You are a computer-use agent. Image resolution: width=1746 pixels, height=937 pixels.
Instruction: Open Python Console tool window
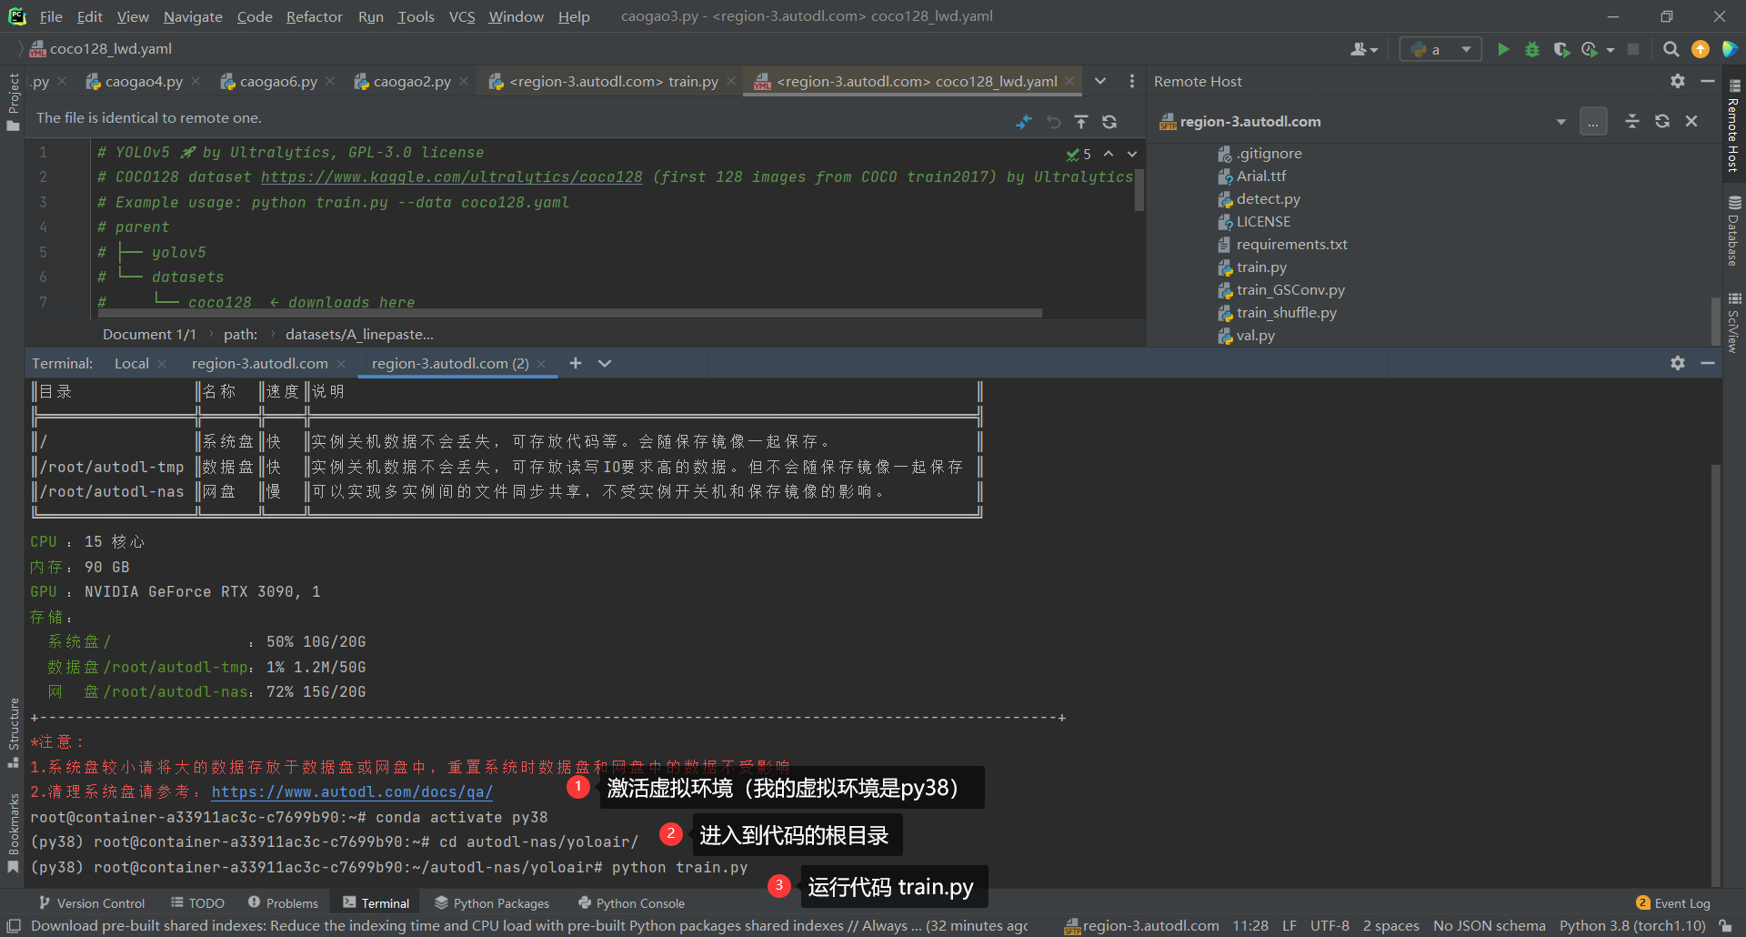coord(632,903)
